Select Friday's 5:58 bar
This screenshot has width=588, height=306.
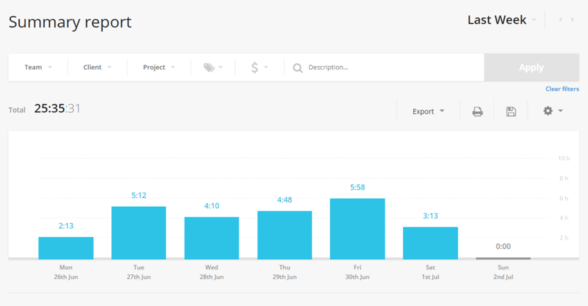point(357,228)
